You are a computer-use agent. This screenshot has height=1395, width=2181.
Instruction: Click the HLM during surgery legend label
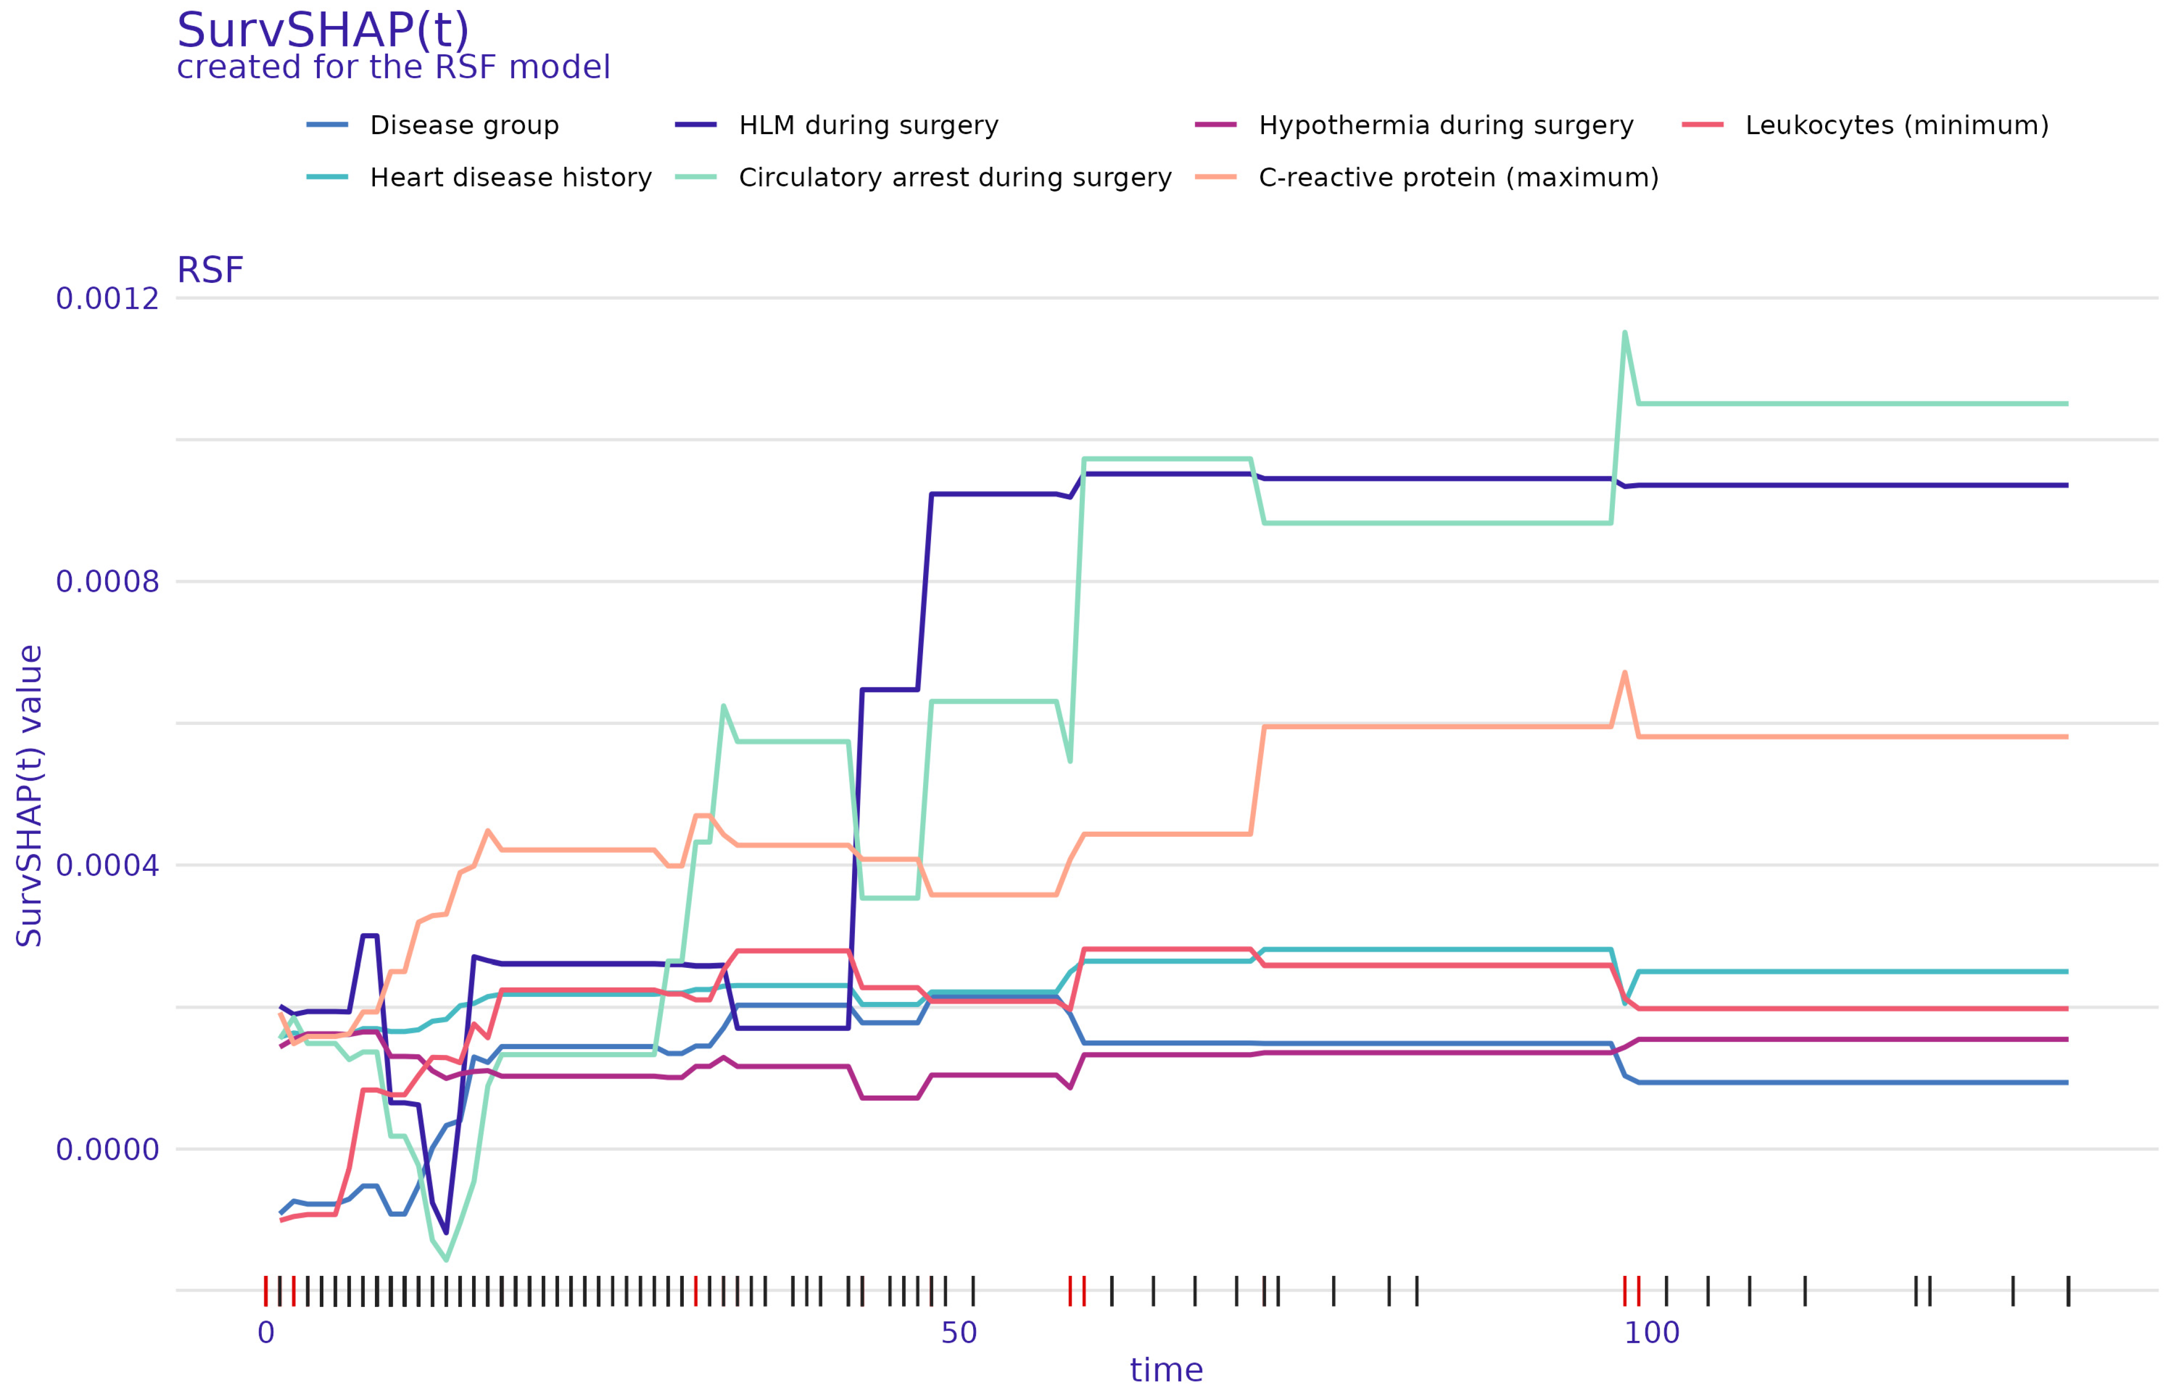[868, 126]
